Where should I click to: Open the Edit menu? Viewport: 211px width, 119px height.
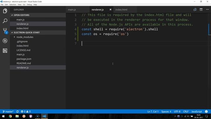pyautogui.click(x=6, y=5)
